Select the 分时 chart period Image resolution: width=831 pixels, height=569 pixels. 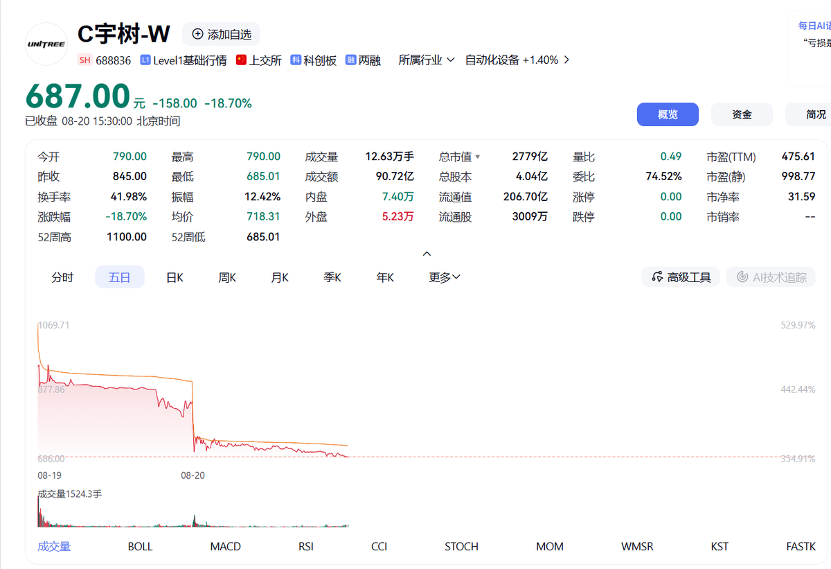pyautogui.click(x=62, y=277)
